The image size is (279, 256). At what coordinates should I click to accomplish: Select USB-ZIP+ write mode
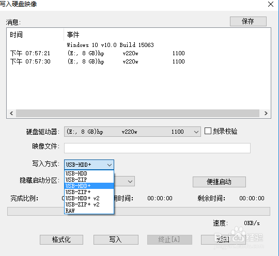[x=89, y=192]
